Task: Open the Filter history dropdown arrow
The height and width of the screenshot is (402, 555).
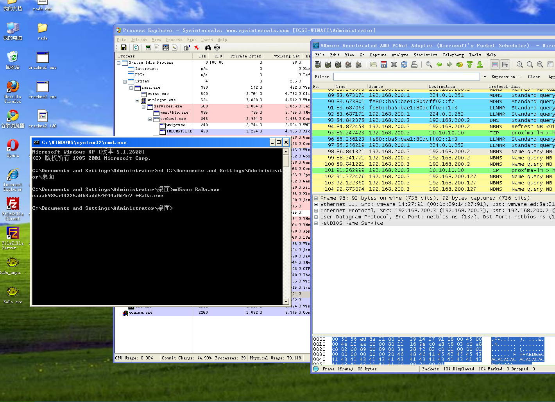Action: coord(485,77)
